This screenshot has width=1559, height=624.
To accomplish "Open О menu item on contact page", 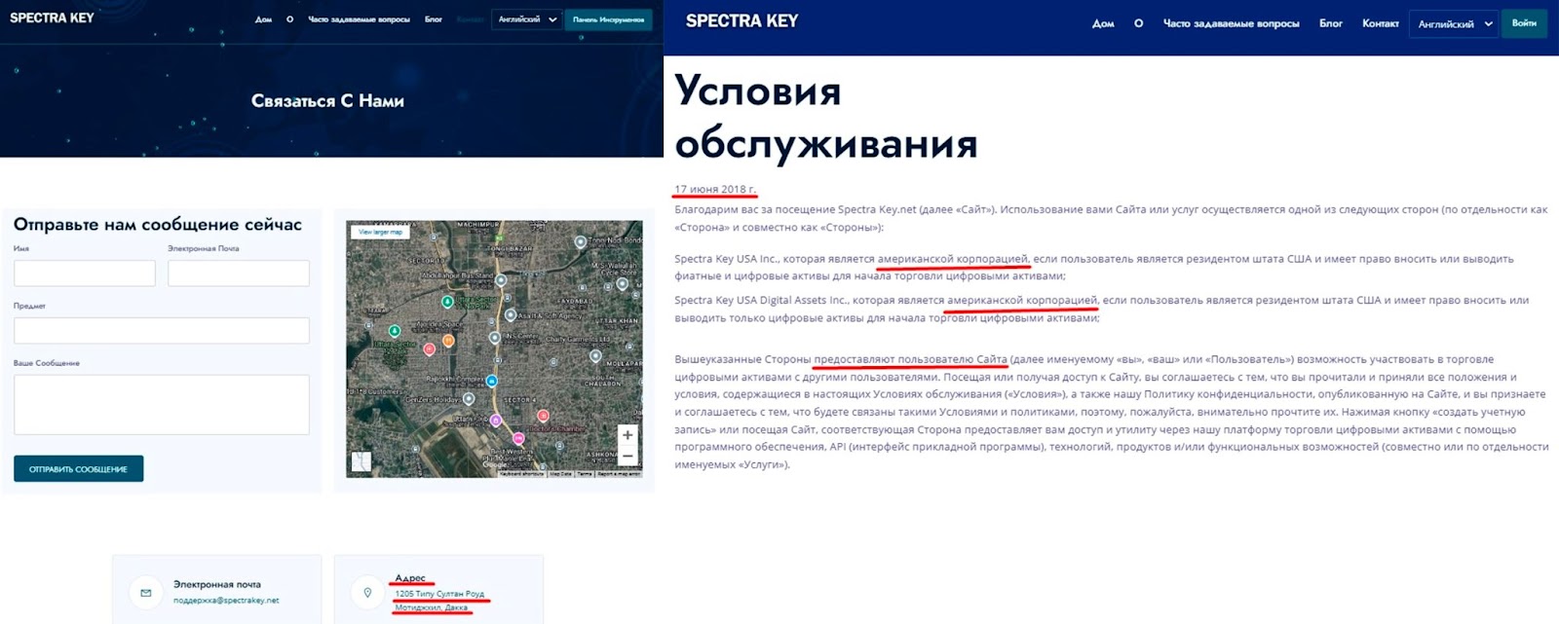I will 289,19.
